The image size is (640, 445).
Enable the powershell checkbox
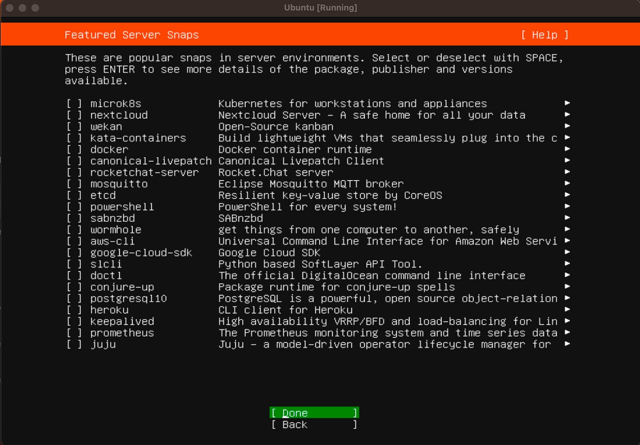point(74,206)
